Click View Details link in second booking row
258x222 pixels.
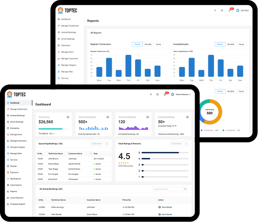(x=165, y=215)
